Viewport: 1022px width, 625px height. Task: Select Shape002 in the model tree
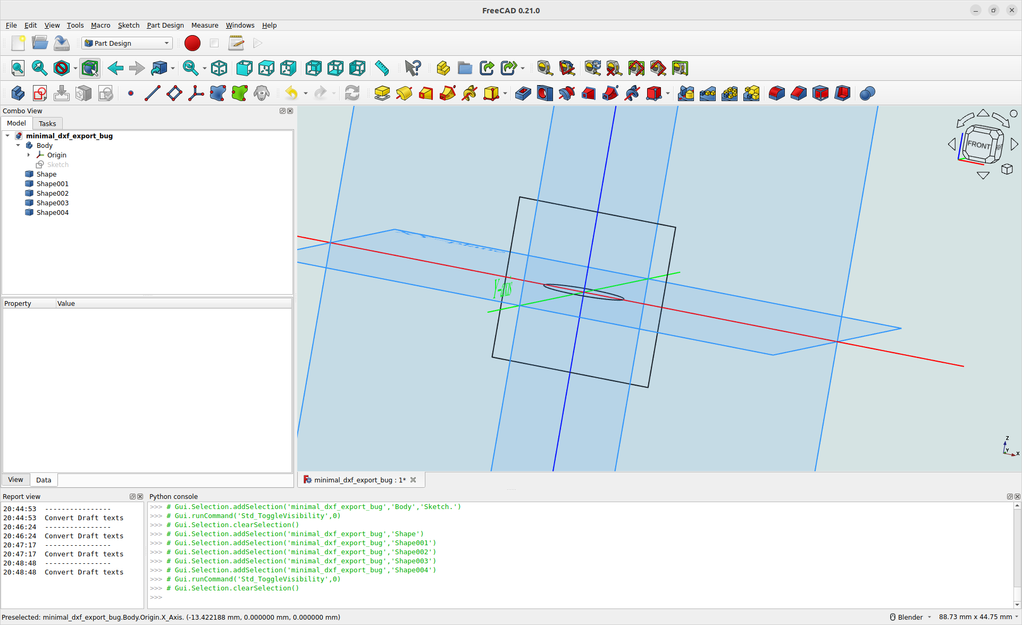pos(52,193)
